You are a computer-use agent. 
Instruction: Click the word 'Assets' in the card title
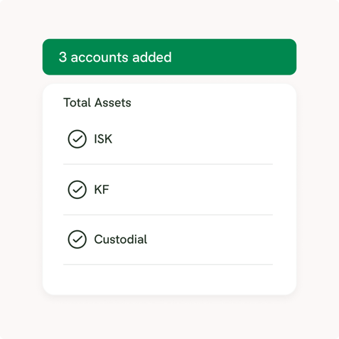pyautogui.click(x=113, y=102)
